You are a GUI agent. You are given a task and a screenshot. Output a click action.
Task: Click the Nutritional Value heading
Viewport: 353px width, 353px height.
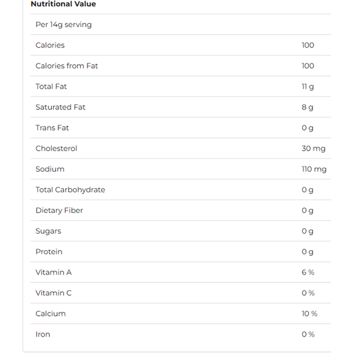[63, 4]
